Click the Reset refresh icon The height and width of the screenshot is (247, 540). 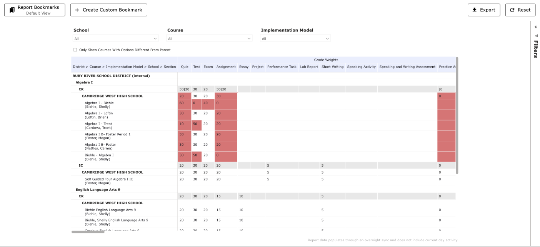pyautogui.click(x=512, y=10)
